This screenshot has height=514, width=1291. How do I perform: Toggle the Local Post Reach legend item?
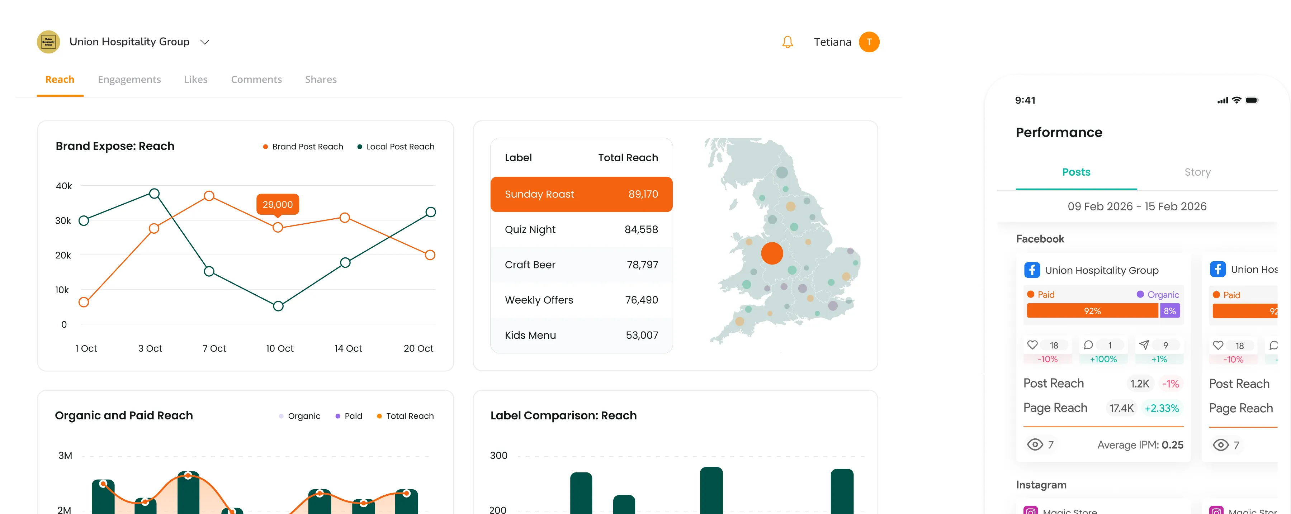(x=396, y=147)
